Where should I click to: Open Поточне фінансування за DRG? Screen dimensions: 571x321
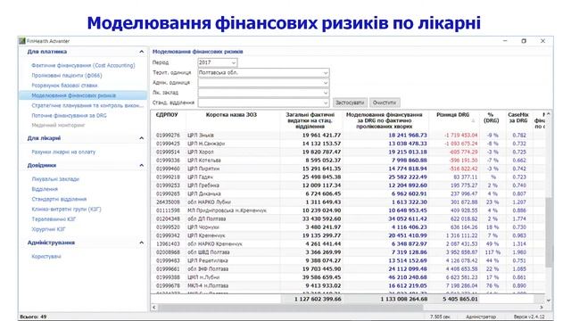tap(69, 115)
